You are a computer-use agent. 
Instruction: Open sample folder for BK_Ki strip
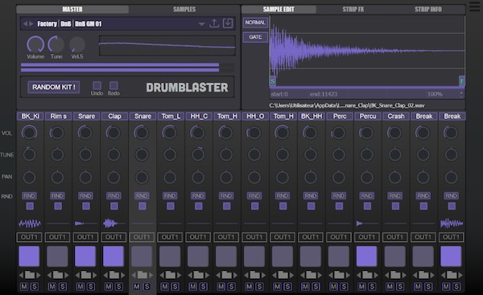[x=30, y=275]
